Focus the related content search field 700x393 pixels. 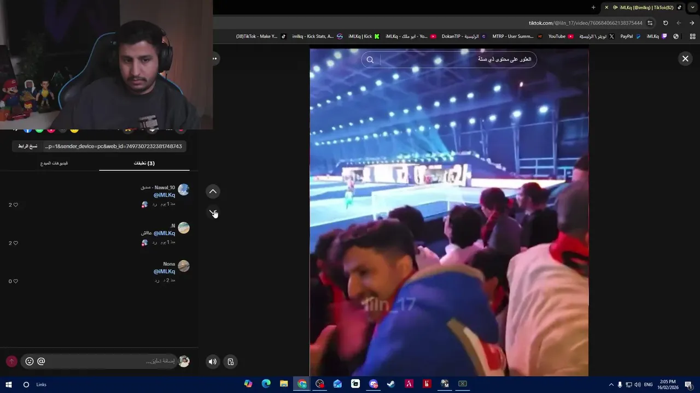(449, 59)
